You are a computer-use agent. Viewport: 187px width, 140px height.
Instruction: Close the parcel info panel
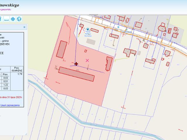point(24,27)
